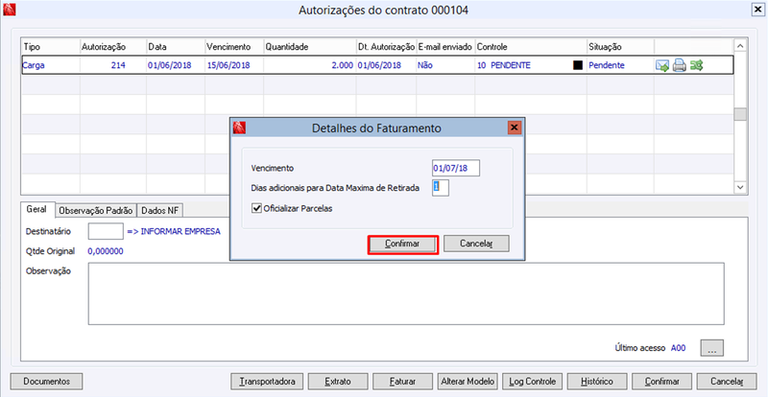Click the Vencimento date field 01/07/18
Image resolution: width=768 pixels, height=397 pixels.
[x=456, y=168]
